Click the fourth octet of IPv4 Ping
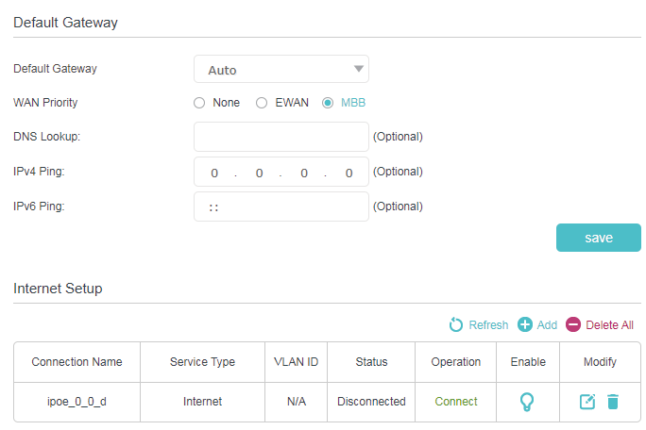 [x=348, y=173]
